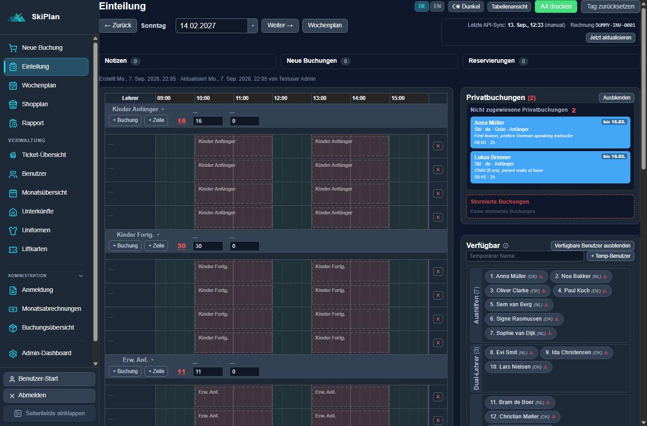
Task: Open the Unterkünfte house icon
Action: (13, 211)
